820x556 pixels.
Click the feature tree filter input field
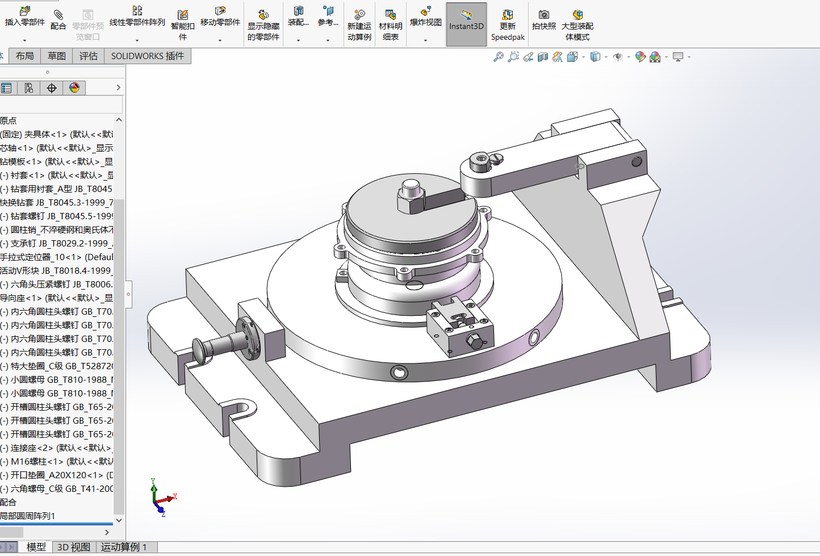click(61, 104)
